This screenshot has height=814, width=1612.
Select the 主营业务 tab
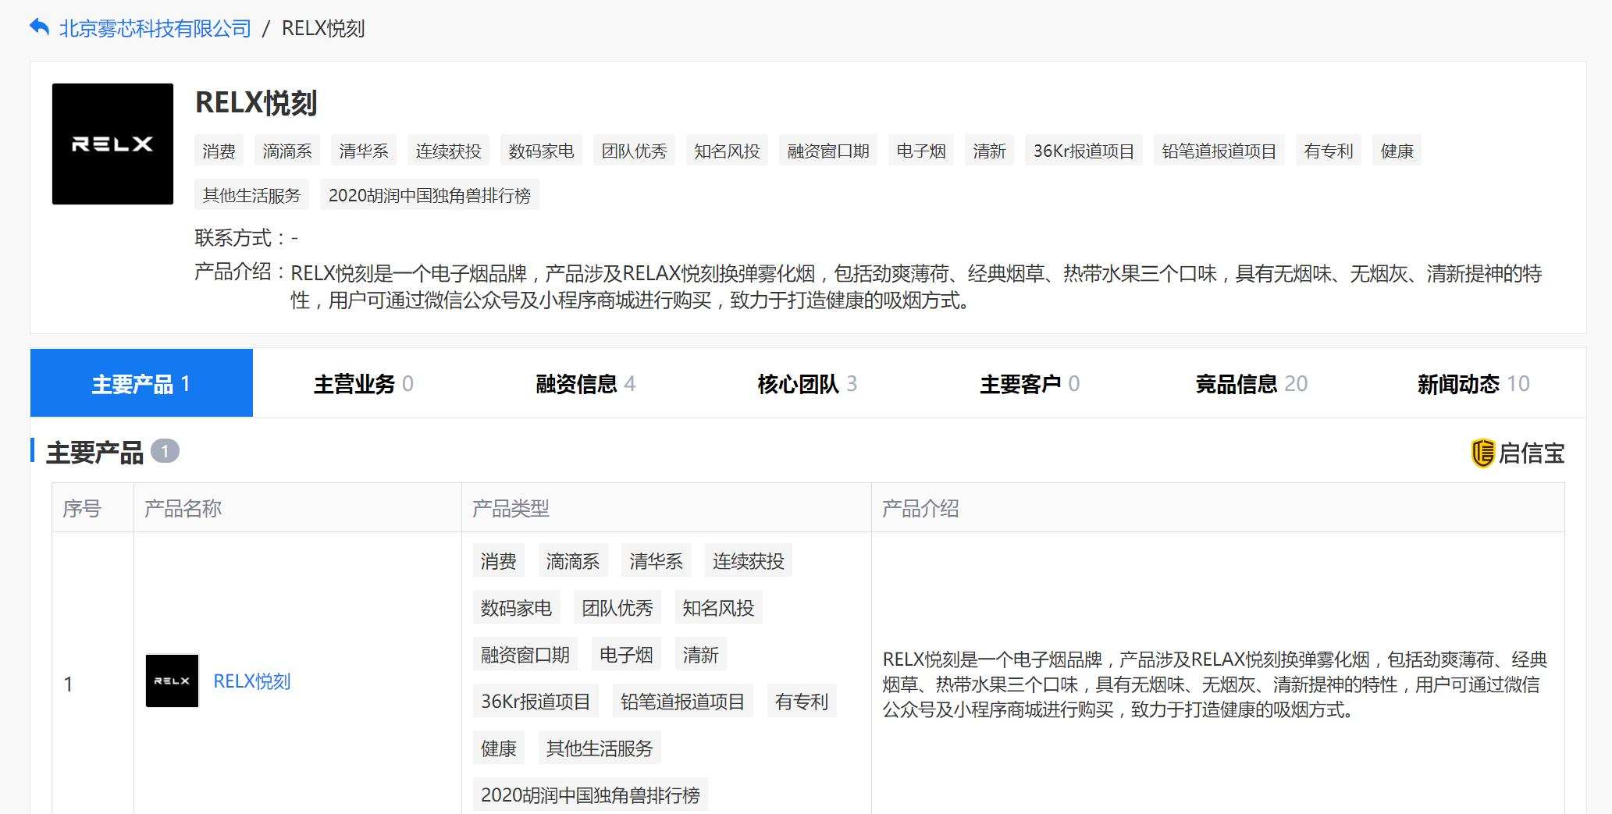coord(354,383)
